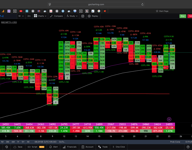
Task: Open the GoTo... date picker
Action: [62, 142]
